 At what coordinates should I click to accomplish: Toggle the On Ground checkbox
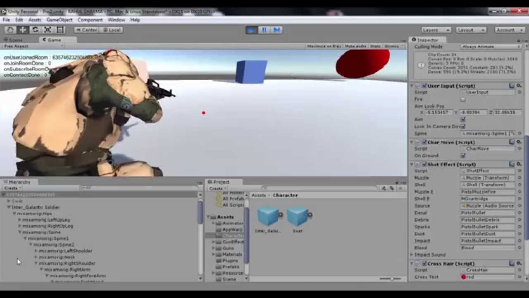tap(463, 156)
